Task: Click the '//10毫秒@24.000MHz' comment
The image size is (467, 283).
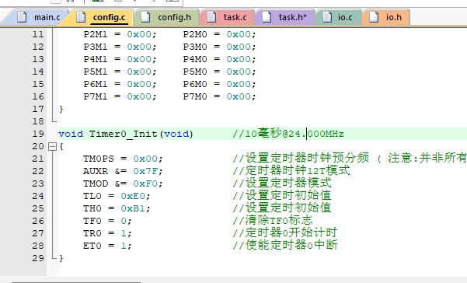Action: point(288,134)
